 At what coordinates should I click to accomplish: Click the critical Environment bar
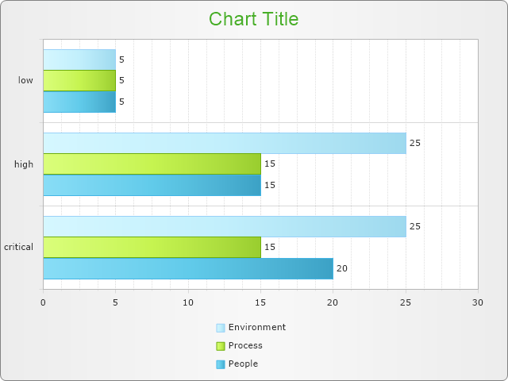(x=225, y=226)
